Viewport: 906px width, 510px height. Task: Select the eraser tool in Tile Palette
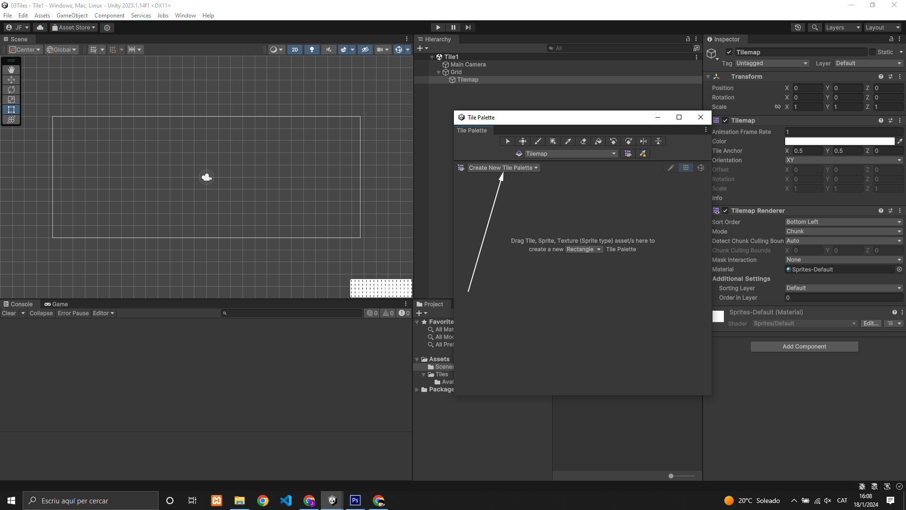(x=583, y=141)
